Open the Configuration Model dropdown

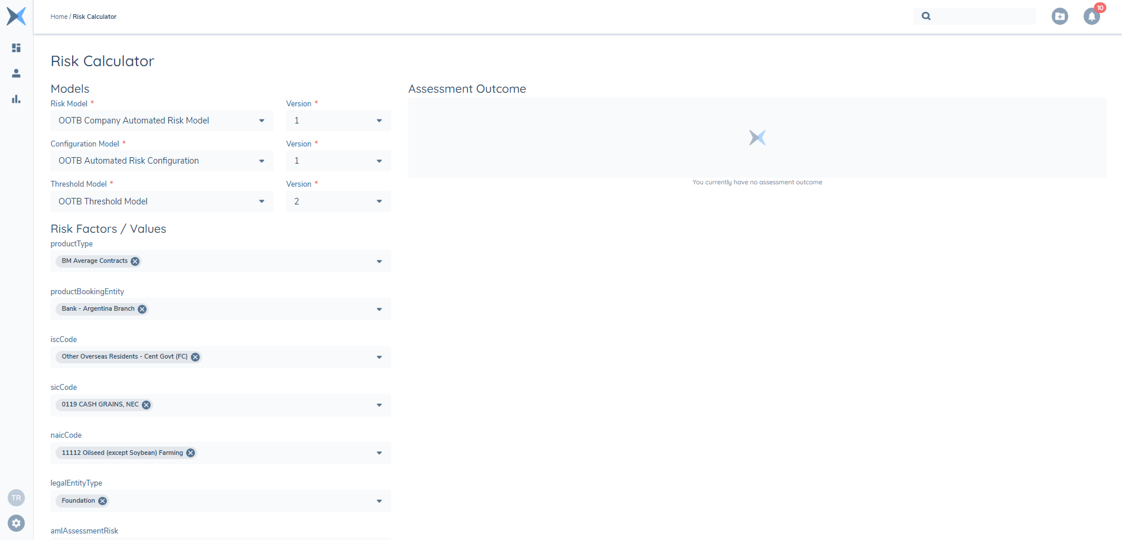click(x=161, y=161)
